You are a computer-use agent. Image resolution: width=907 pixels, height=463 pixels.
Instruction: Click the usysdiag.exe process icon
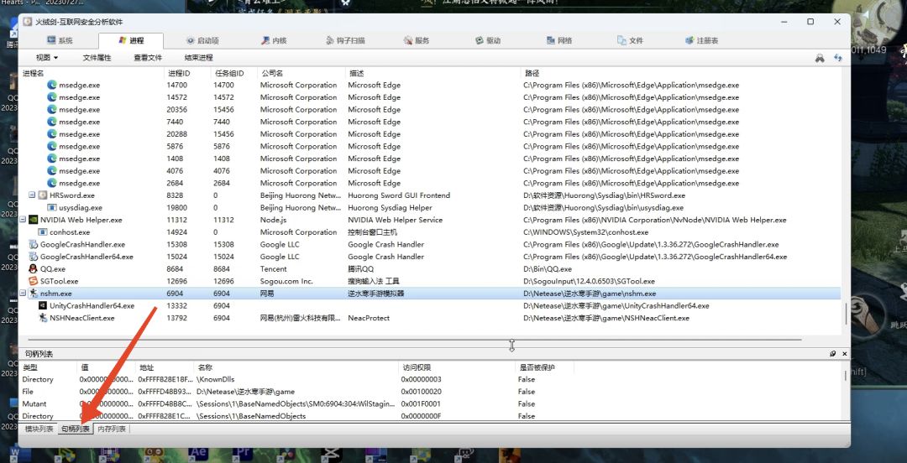tap(52, 207)
